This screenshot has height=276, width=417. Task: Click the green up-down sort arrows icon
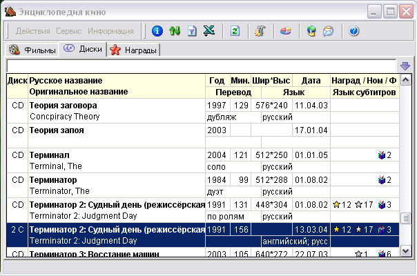(x=175, y=31)
